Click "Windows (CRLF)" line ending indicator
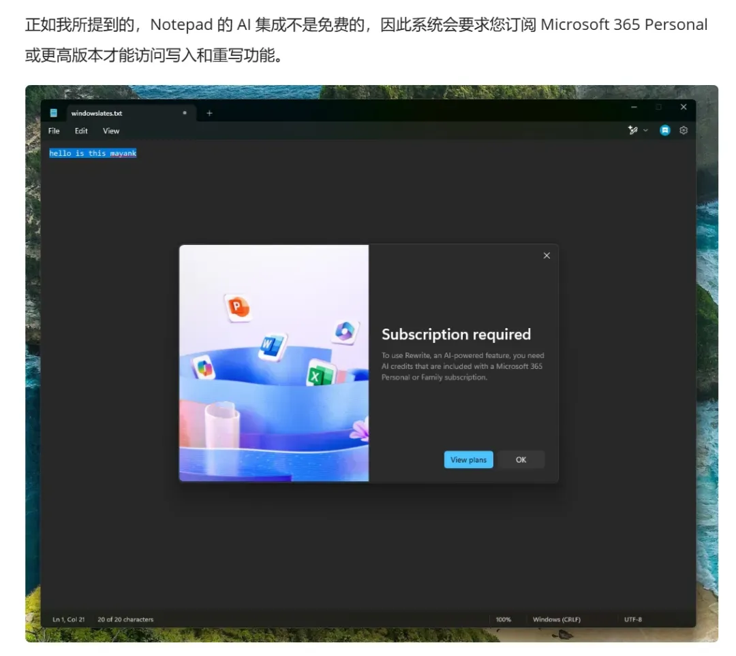 pos(557,619)
